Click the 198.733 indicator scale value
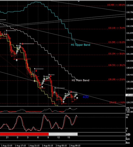Image resolution: width=133 pixels, height=147 pixels. point(129,108)
